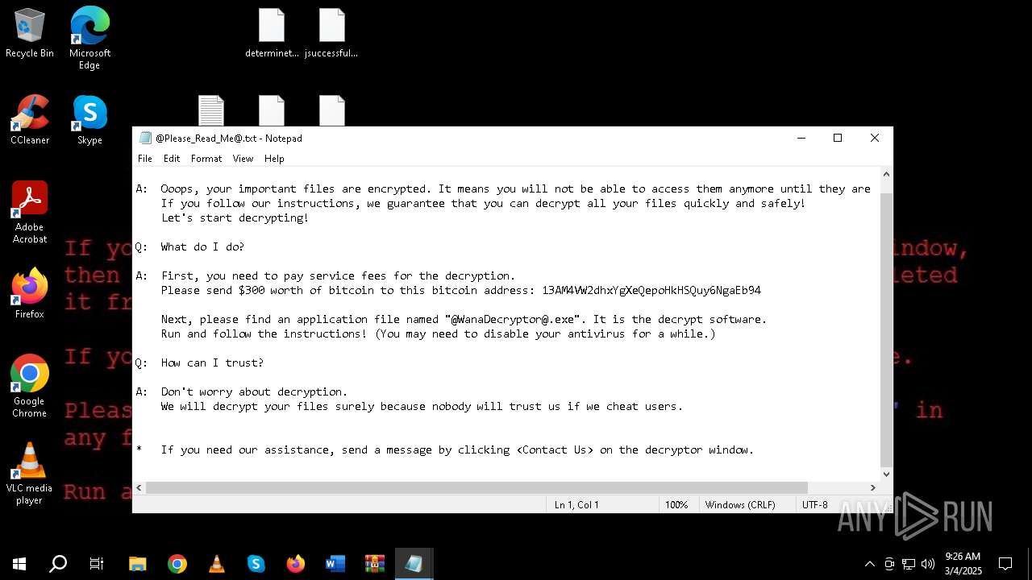Click the "Don't worry about decryption." line
Image resolution: width=1032 pixels, height=580 pixels.
254,391
